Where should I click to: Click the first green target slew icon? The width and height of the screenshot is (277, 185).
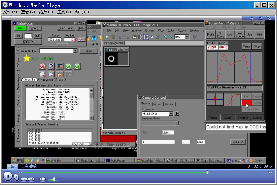coord(68,66)
